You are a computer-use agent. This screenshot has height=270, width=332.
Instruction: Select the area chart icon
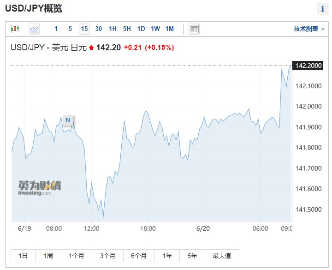pyautogui.click(x=34, y=29)
